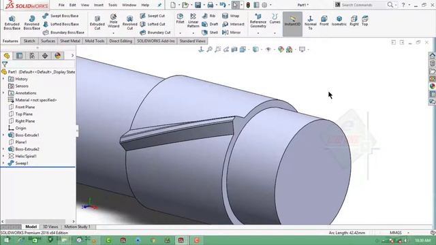The height and width of the screenshot is (245, 436).
Task: Open the 3D Views bottom tab
Action: point(50,227)
